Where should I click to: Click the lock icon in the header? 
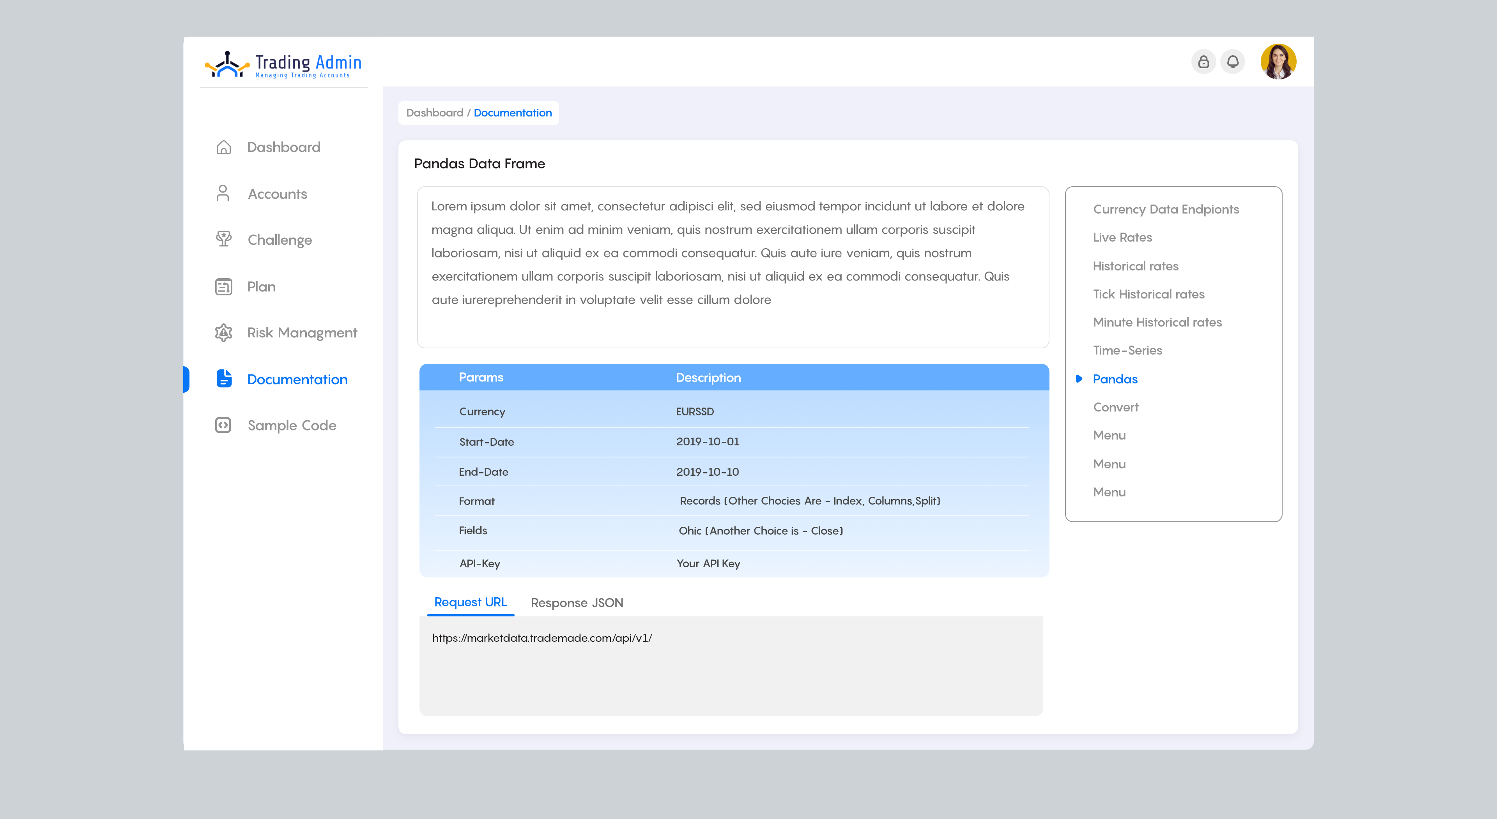1204,62
